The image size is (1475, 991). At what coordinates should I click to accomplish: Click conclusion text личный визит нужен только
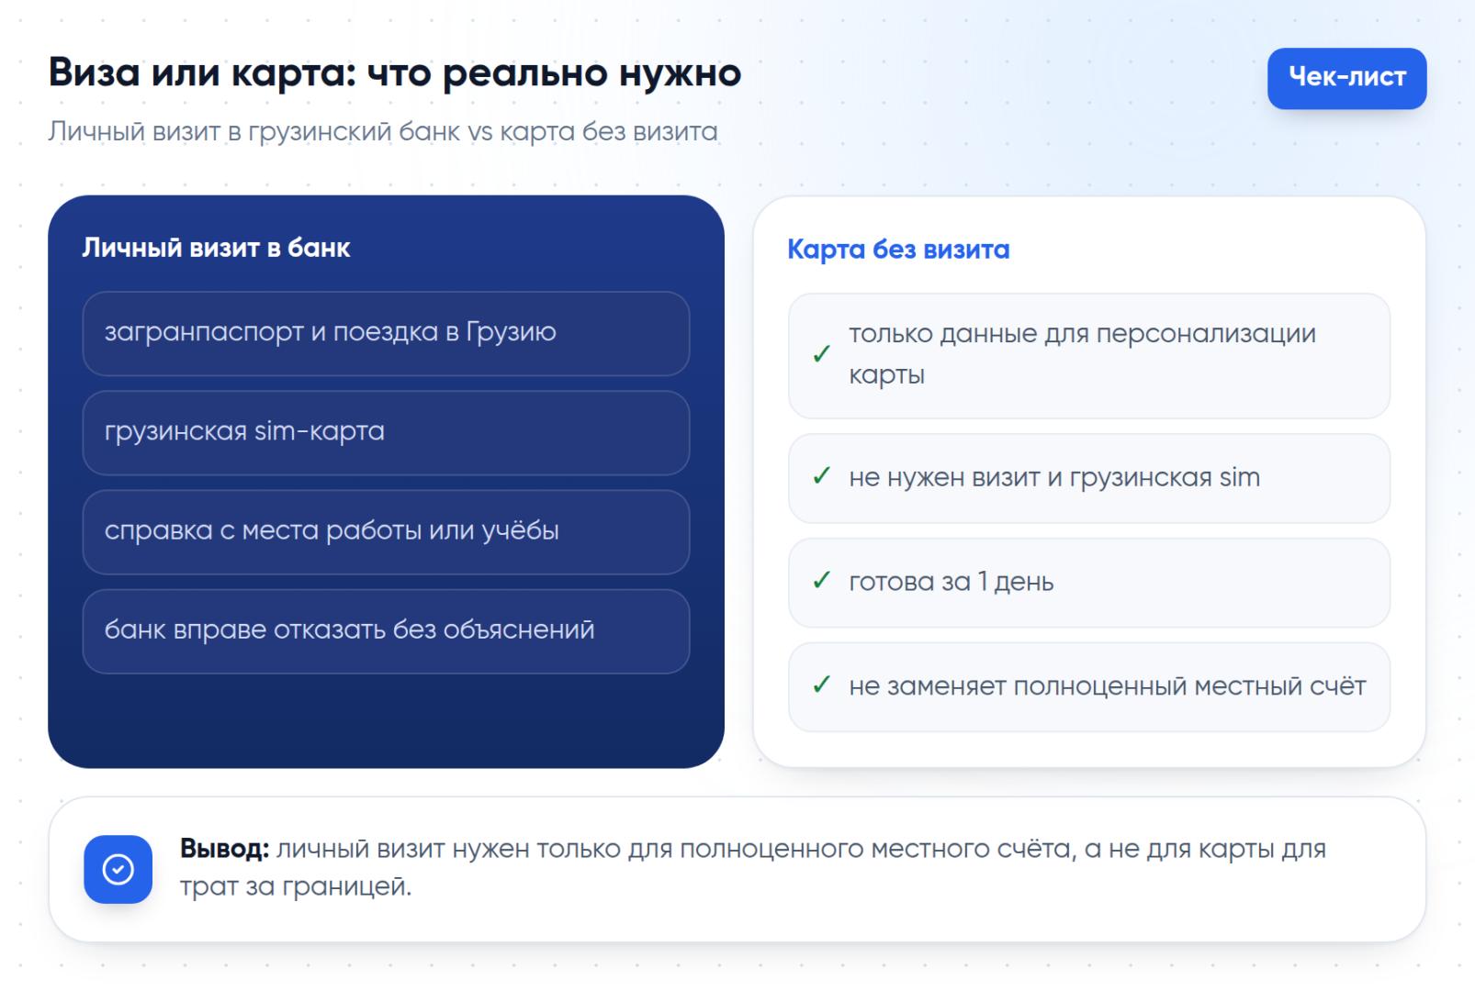pyautogui.click(x=753, y=867)
